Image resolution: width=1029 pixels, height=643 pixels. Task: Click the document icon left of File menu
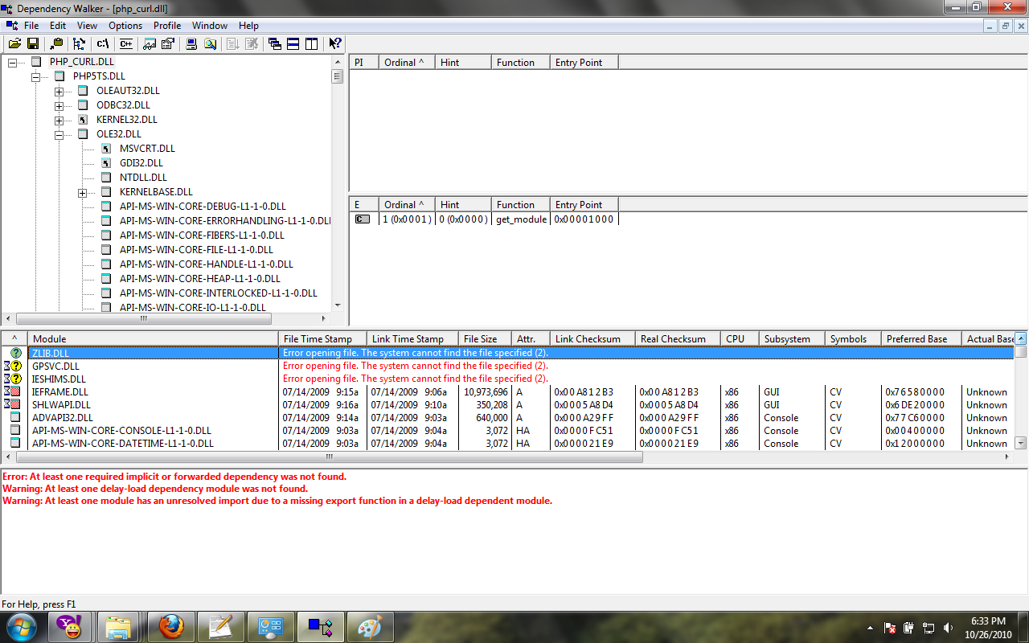pyautogui.click(x=11, y=26)
